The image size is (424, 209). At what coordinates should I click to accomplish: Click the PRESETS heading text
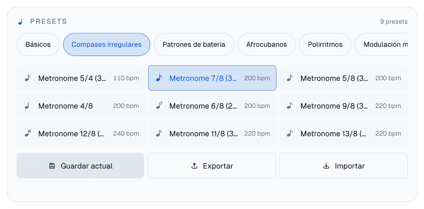coord(49,21)
